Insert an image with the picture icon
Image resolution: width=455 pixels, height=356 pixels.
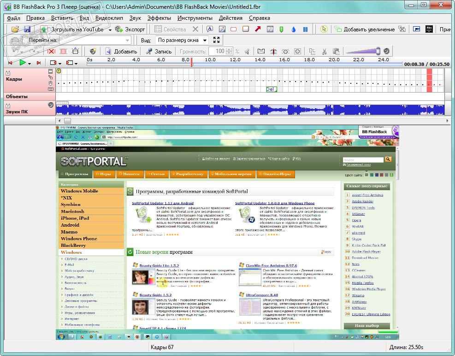pyautogui.click(x=222, y=29)
